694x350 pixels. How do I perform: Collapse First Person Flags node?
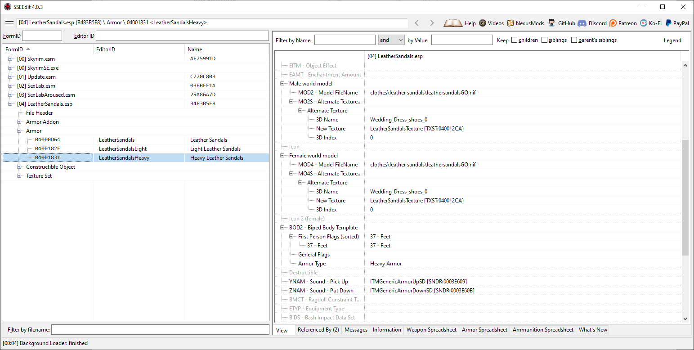tap(291, 237)
